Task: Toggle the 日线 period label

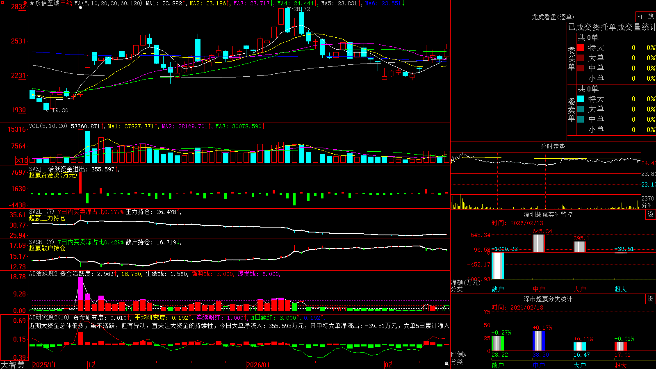Action: [x=66, y=3]
